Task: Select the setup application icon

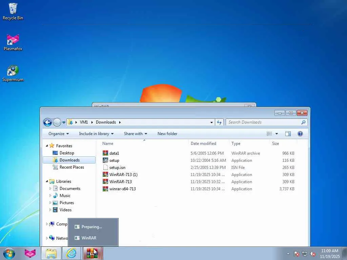Action: pos(105,160)
